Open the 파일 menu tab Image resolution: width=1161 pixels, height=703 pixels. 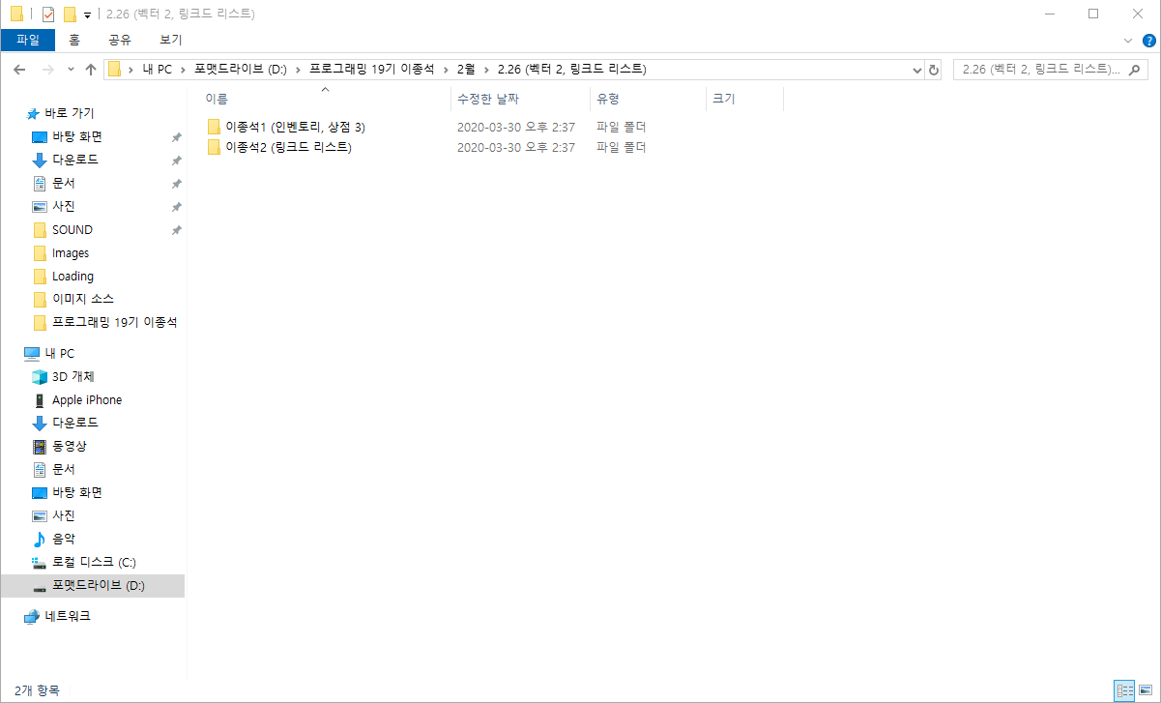[x=28, y=40]
